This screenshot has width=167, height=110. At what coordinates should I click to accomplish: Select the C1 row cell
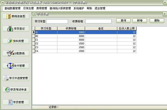coord(46,40)
